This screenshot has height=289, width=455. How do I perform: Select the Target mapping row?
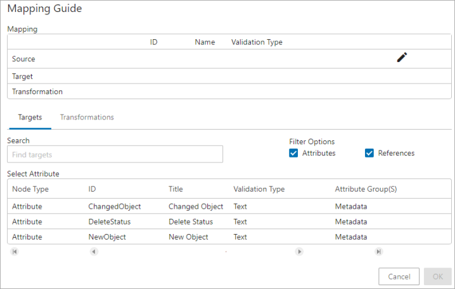click(x=229, y=77)
